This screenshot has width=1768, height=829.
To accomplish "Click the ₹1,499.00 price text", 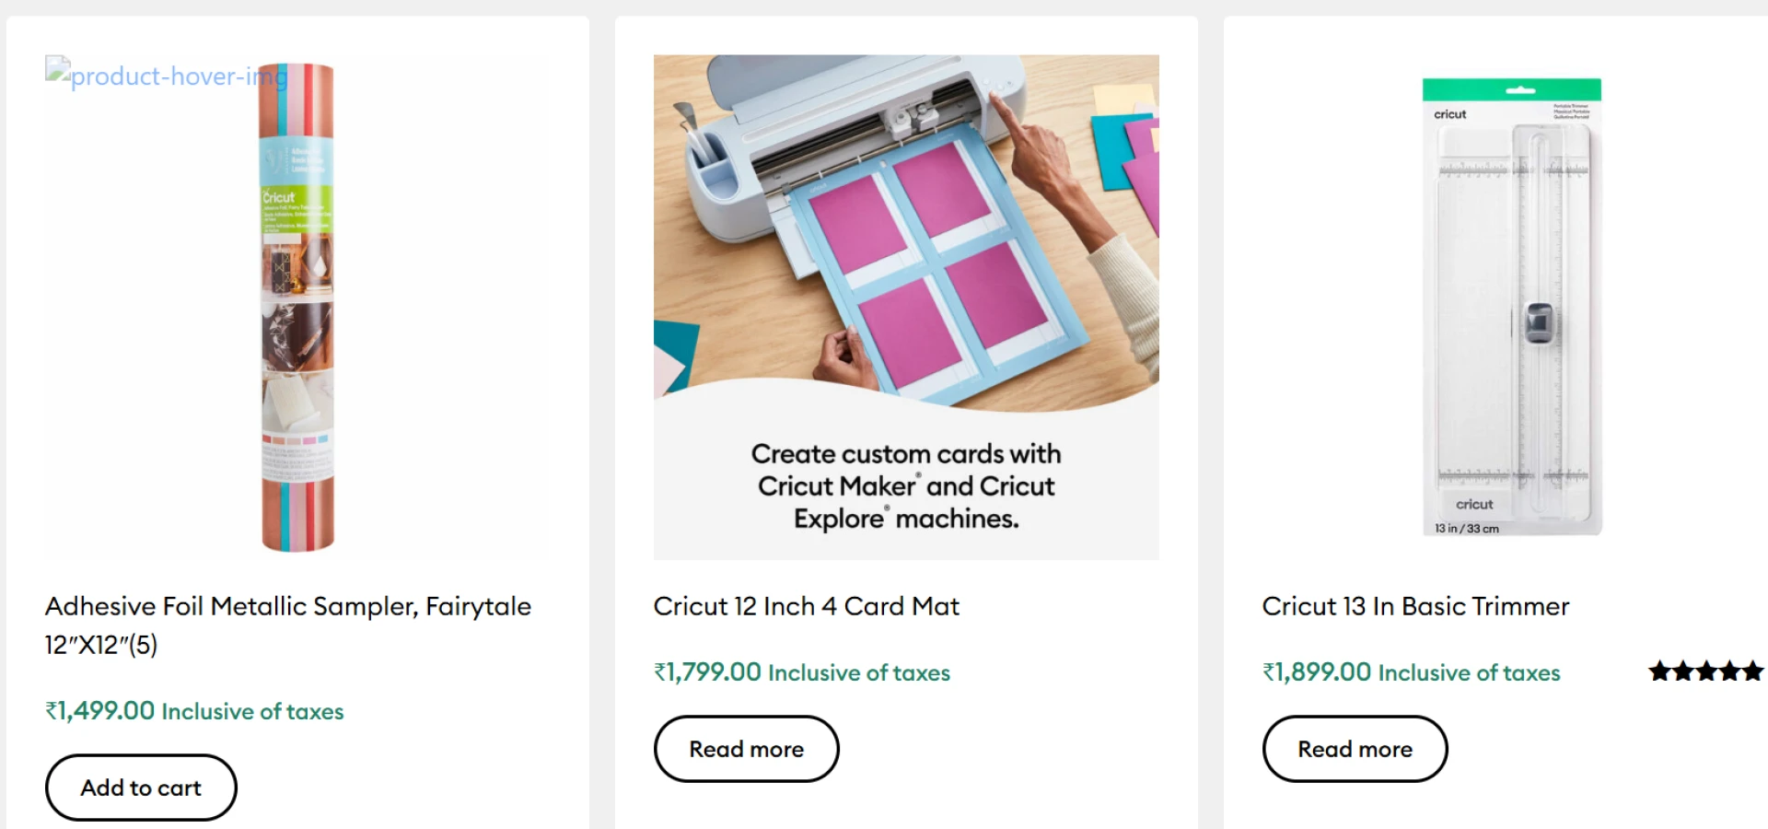I will 99,710.
